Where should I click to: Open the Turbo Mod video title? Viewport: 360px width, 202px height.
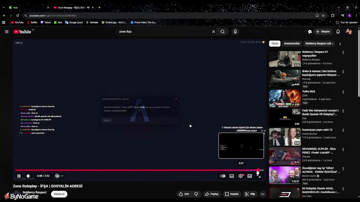point(309,91)
